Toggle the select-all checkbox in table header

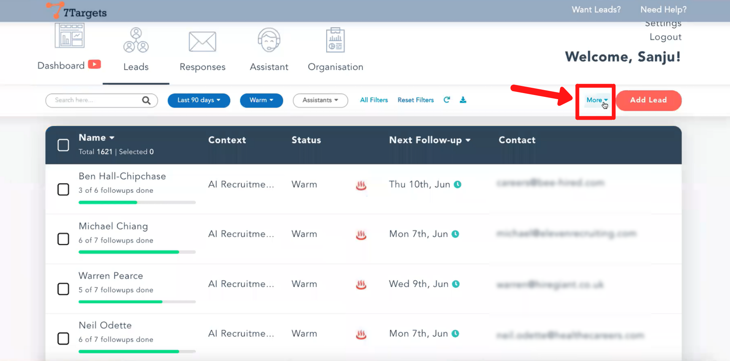point(63,145)
